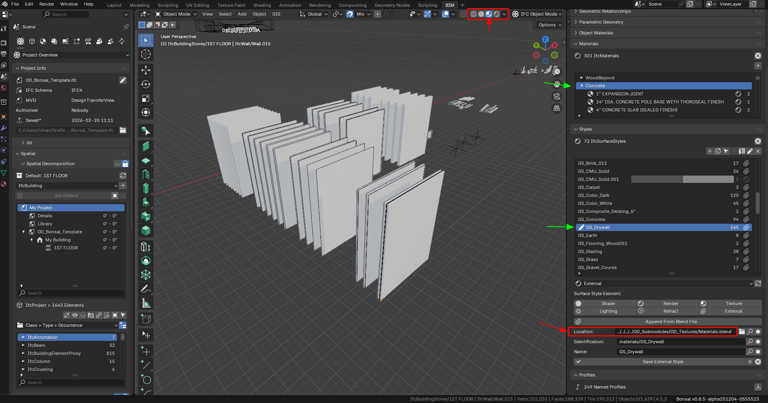The width and height of the screenshot is (768, 403).
Task: Click the Identification field materials/GS_Drywall
Action: point(680,342)
